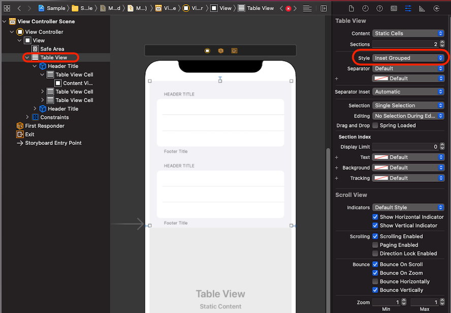Show the Quick Help inspector
451x313 pixels.
[380, 8]
